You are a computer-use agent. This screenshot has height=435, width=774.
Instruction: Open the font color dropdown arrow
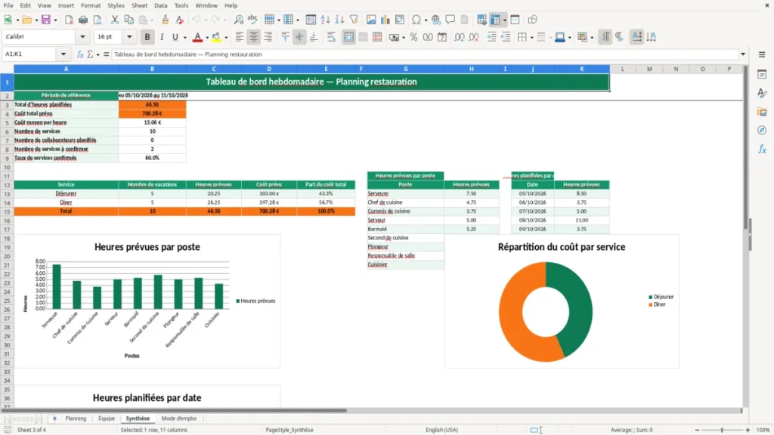click(x=207, y=38)
